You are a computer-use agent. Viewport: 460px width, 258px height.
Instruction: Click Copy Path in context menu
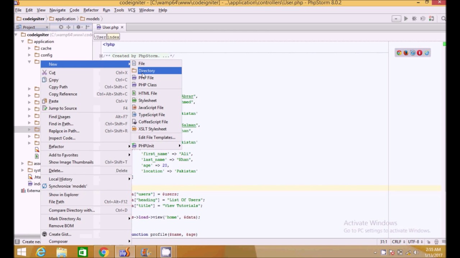85,87
